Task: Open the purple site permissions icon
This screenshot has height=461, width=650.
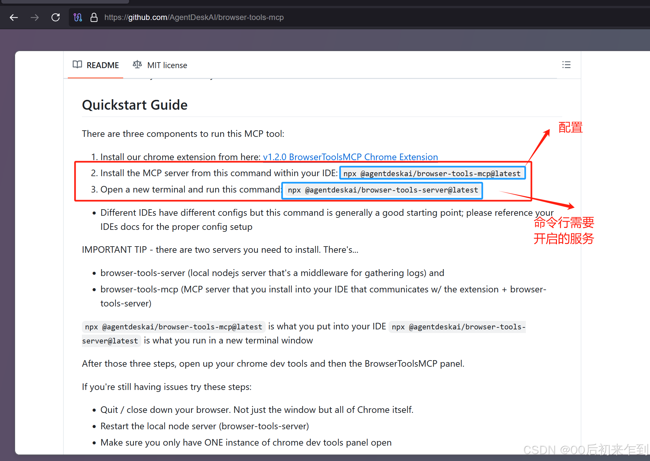Action: coord(78,17)
